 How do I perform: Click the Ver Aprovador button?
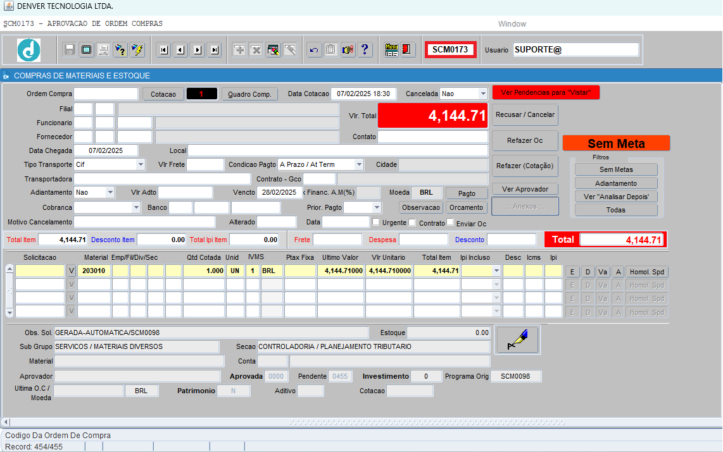[x=525, y=189]
